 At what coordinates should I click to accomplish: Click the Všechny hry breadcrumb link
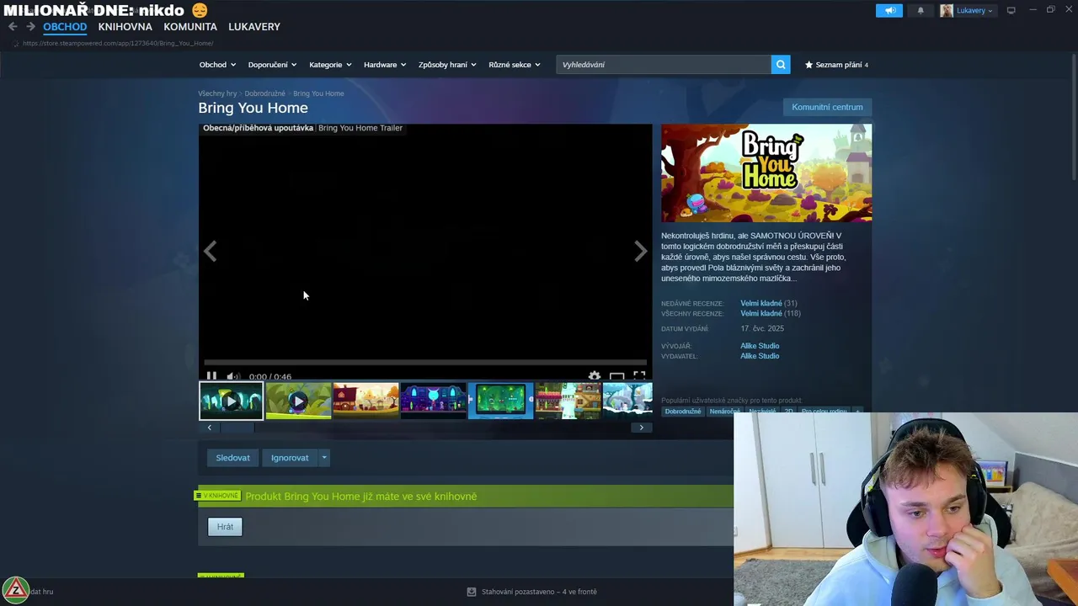[217, 93]
